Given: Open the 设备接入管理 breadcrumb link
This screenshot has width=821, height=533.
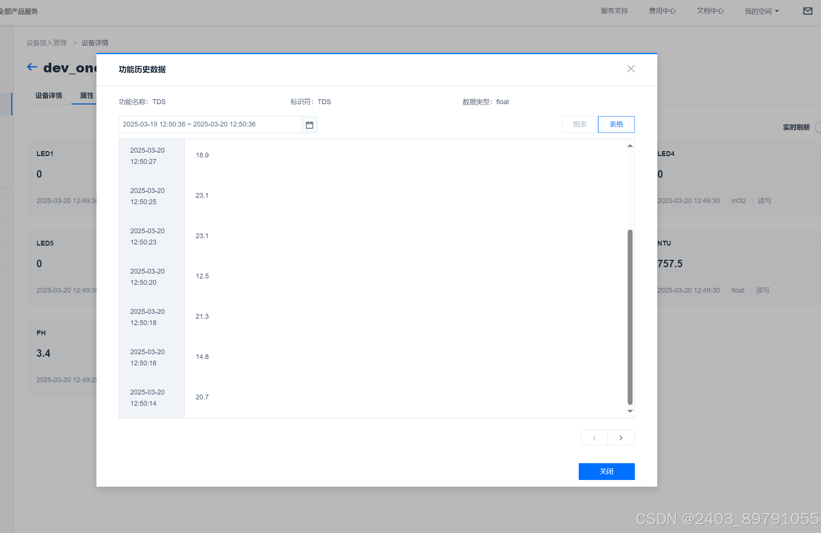Looking at the screenshot, I should pos(46,43).
